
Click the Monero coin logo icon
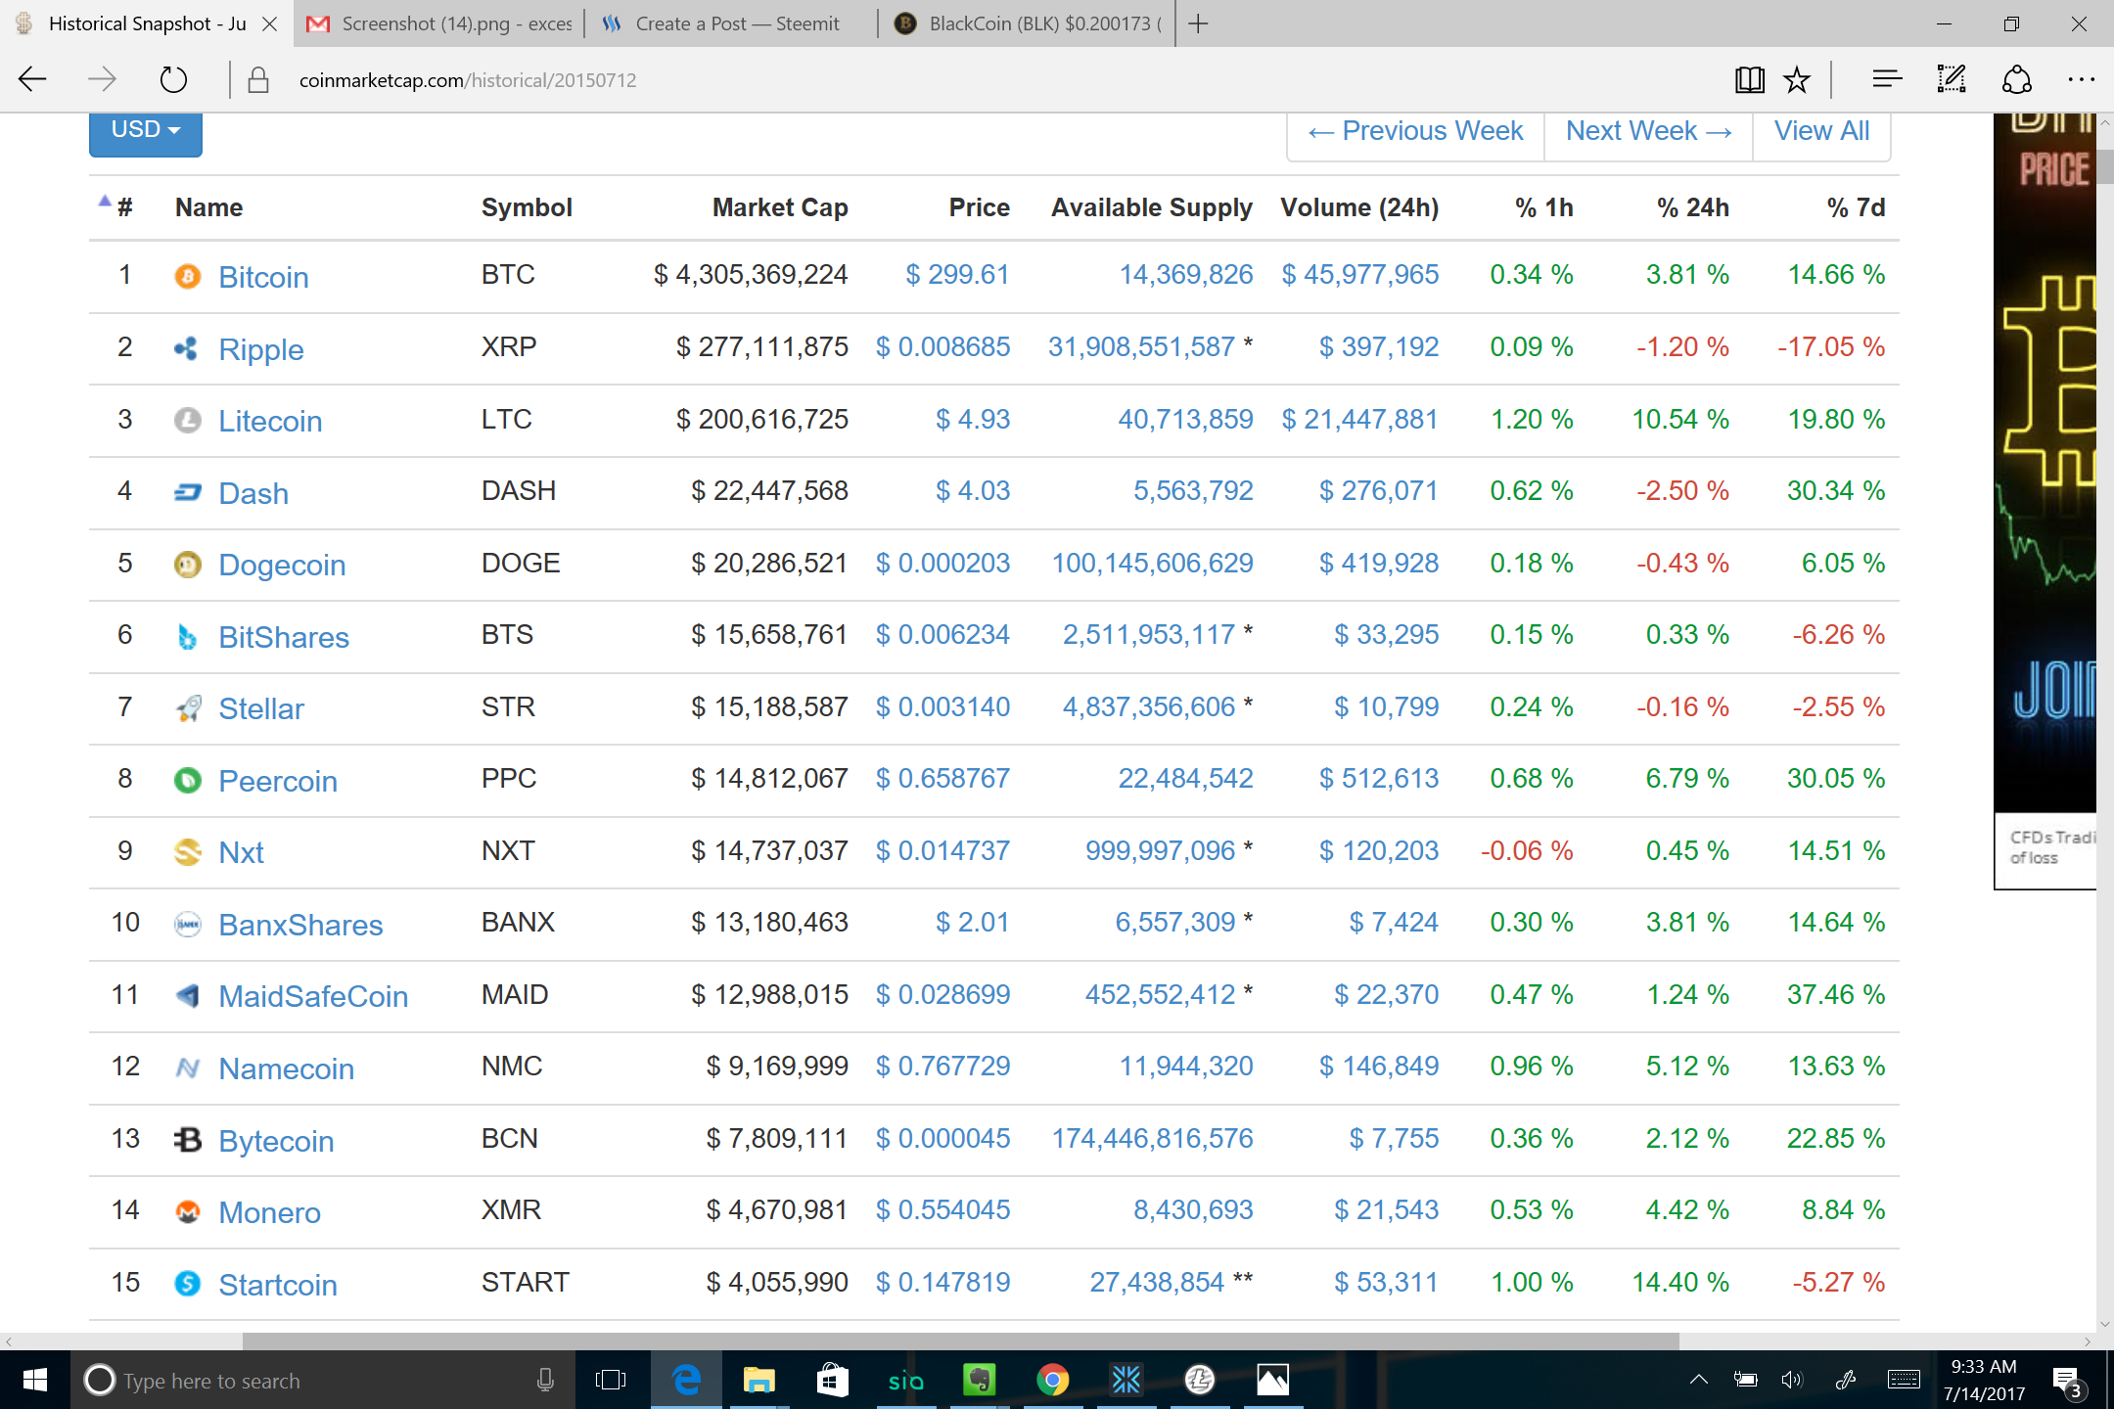(x=187, y=1212)
